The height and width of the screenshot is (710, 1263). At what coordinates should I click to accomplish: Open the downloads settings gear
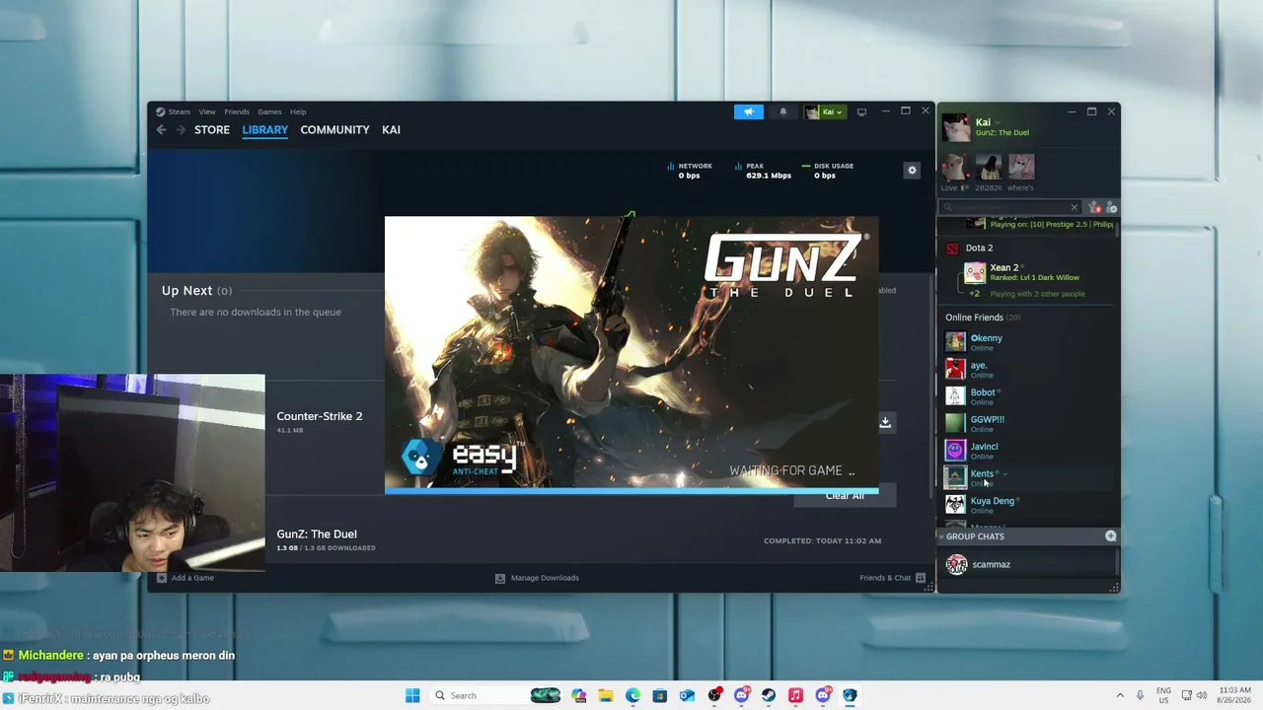tap(912, 171)
